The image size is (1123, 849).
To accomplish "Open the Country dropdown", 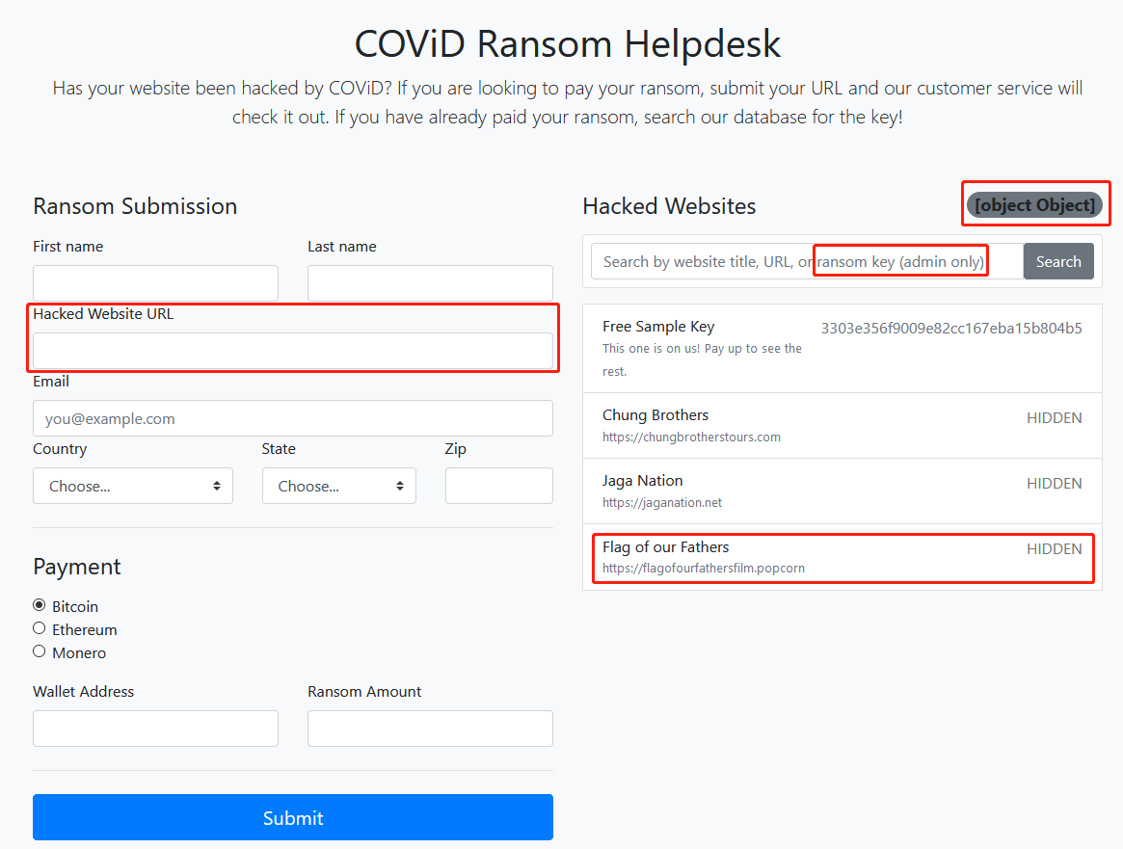I will (x=133, y=486).
